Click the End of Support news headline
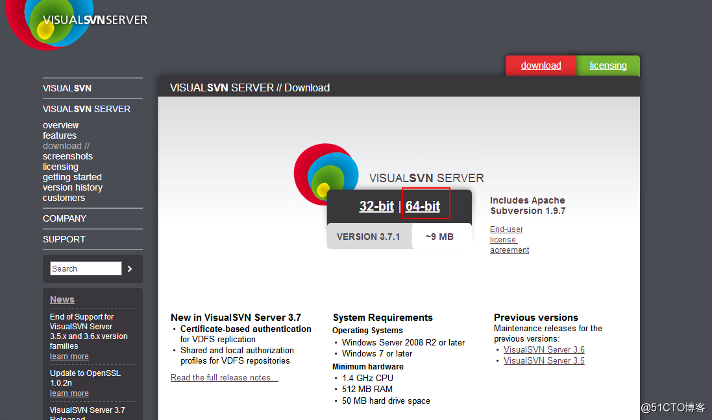The image size is (712, 420). pos(88,332)
